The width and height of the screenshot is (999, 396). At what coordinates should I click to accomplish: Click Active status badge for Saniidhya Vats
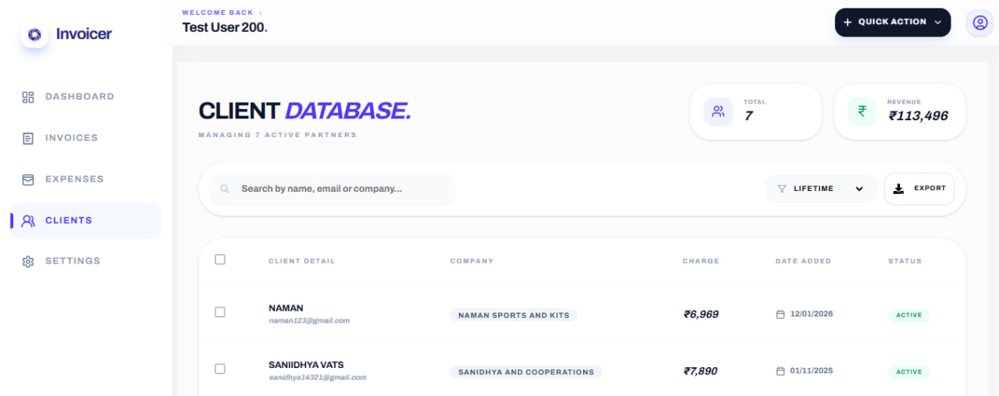[x=908, y=372]
